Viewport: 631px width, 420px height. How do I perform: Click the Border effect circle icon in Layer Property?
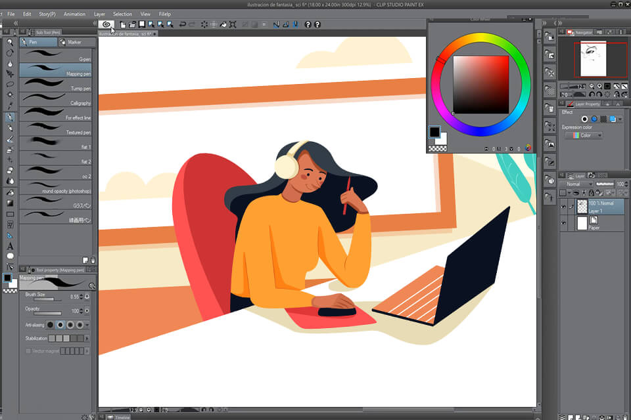coord(585,119)
